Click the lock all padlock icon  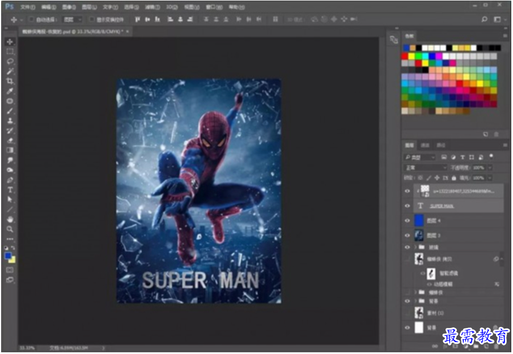[x=454, y=178]
